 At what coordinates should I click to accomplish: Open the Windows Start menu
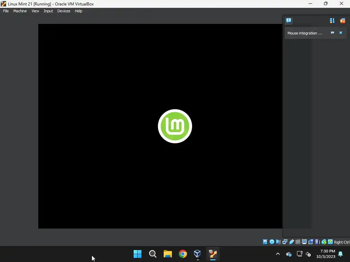coord(137,254)
